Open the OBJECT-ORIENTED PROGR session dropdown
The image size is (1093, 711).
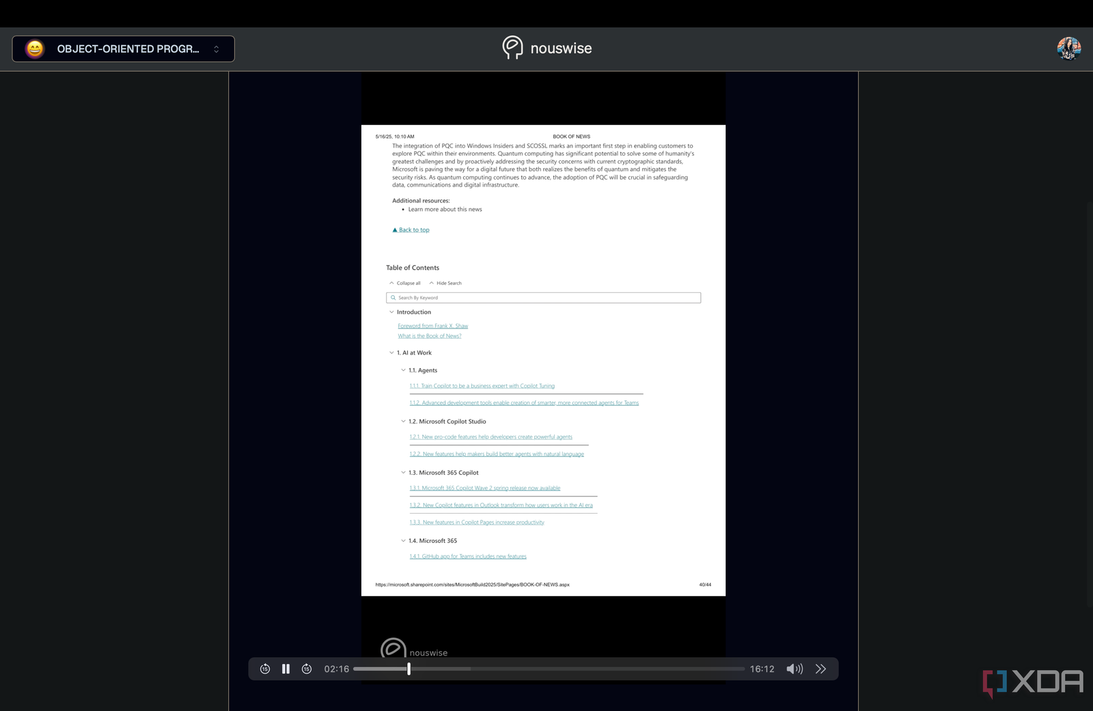(216, 48)
